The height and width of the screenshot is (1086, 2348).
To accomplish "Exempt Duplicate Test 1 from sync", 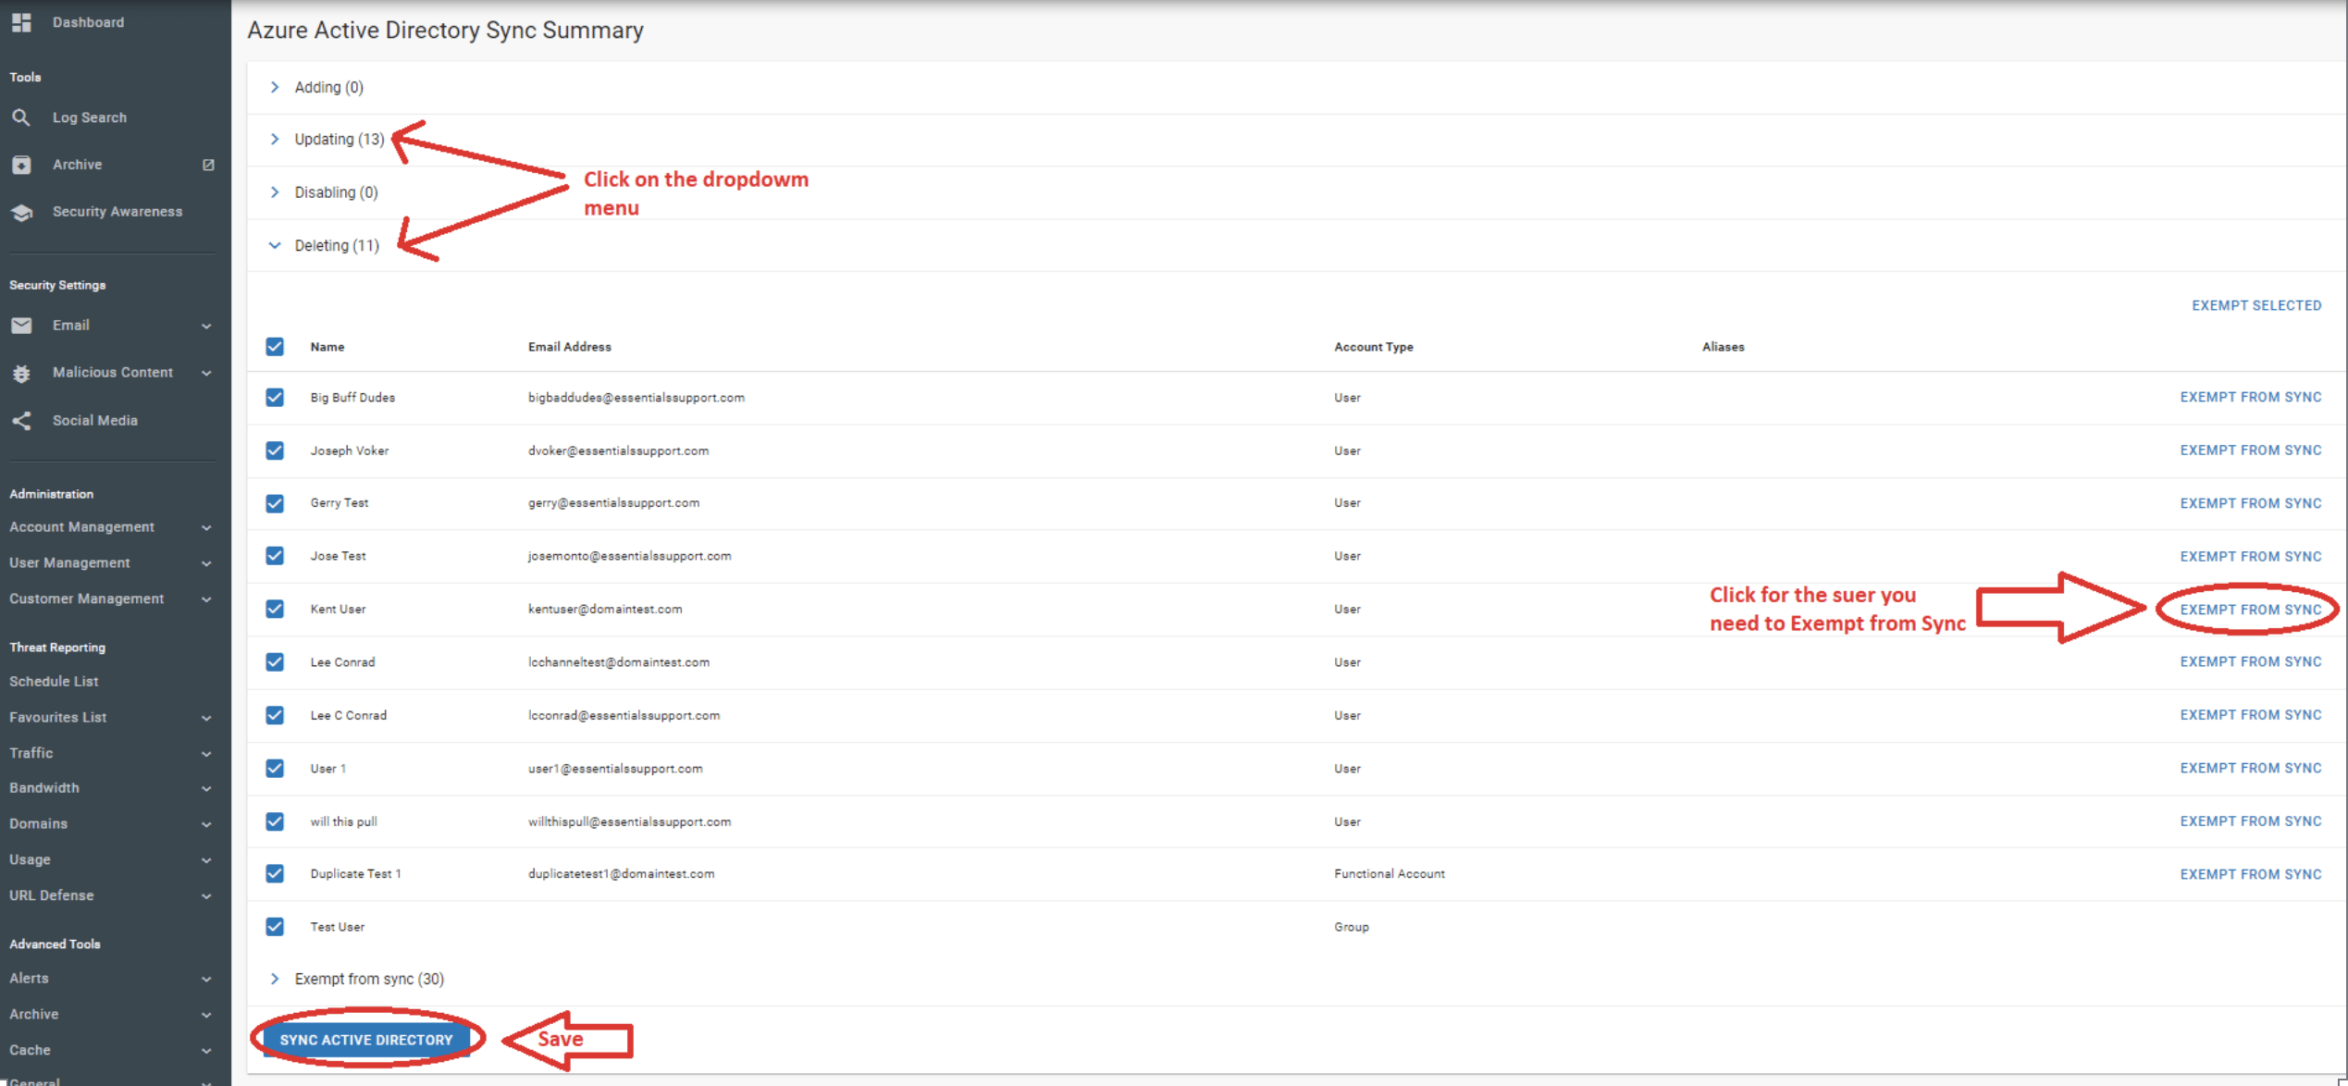I will (2251, 874).
